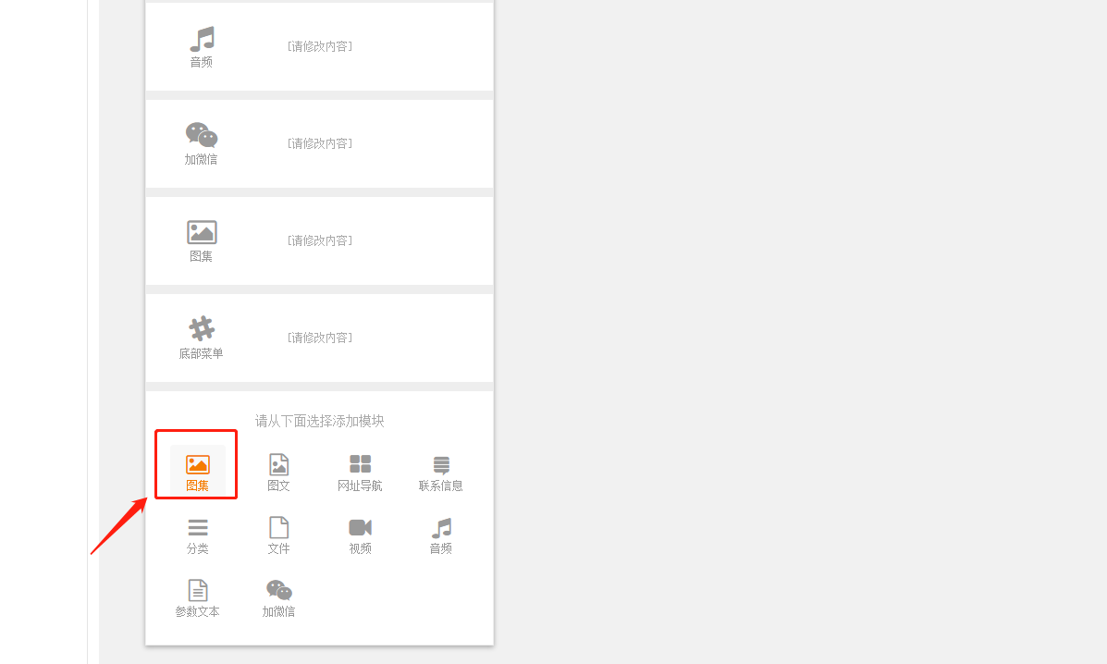Click the WeChat icon in the 加微信 card
Viewport: 1107px width, 664px height.
pyautogui.click(x=202, y=135)
